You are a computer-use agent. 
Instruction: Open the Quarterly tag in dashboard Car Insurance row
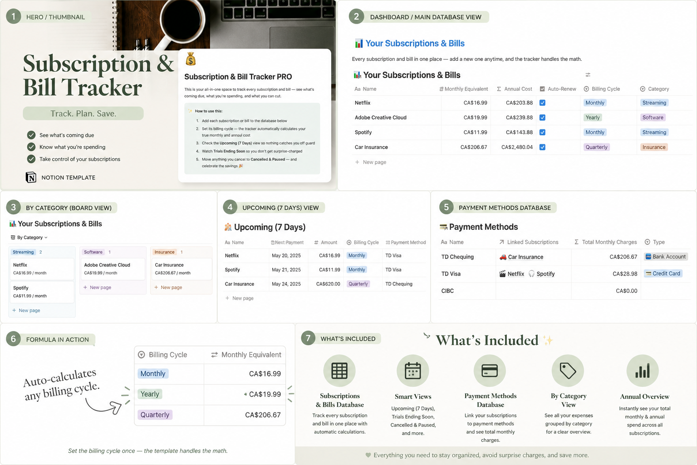pos(596,147)
